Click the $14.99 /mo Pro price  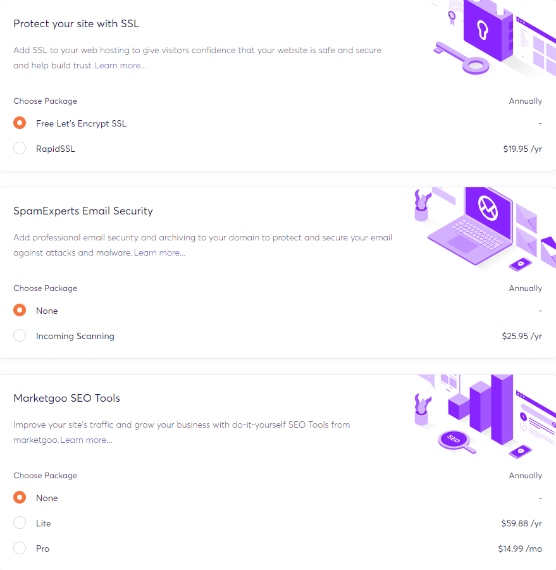pos(520,548)
